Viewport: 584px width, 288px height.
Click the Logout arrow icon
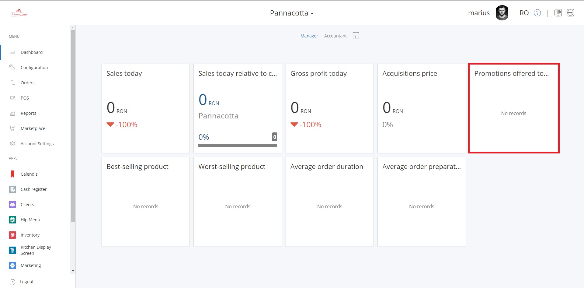click(x=12, y=282)
